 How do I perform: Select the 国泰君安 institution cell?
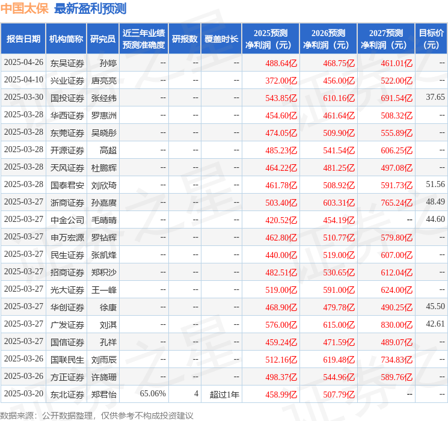pos(67,185)
